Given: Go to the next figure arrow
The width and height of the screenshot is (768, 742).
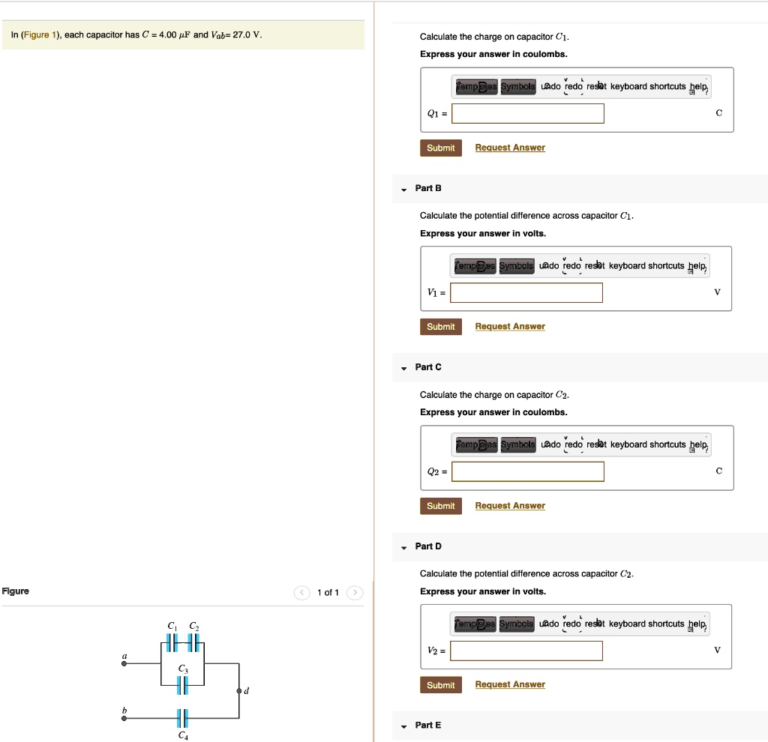Looking at the screenshot, I should point(355,593).
